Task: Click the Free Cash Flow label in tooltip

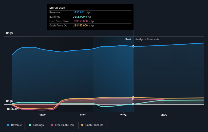Action: point(59,21)
